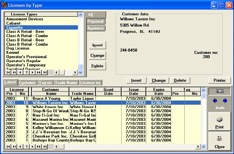The width and height of the screenshot is (234, 154).
Task: Click the Close button with door icon
Action: [219, 142]
